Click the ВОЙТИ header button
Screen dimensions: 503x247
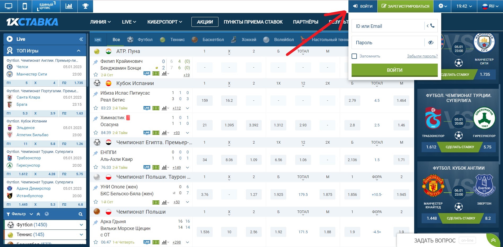tap(363, 6)
